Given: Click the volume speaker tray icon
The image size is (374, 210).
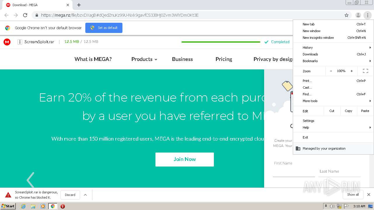Looking at the screenshot, I should [332, 206].
